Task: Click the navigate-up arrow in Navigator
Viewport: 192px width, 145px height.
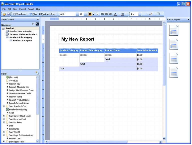Action: tap(33, 24)
